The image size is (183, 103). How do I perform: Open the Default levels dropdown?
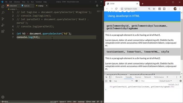point(166,81)
